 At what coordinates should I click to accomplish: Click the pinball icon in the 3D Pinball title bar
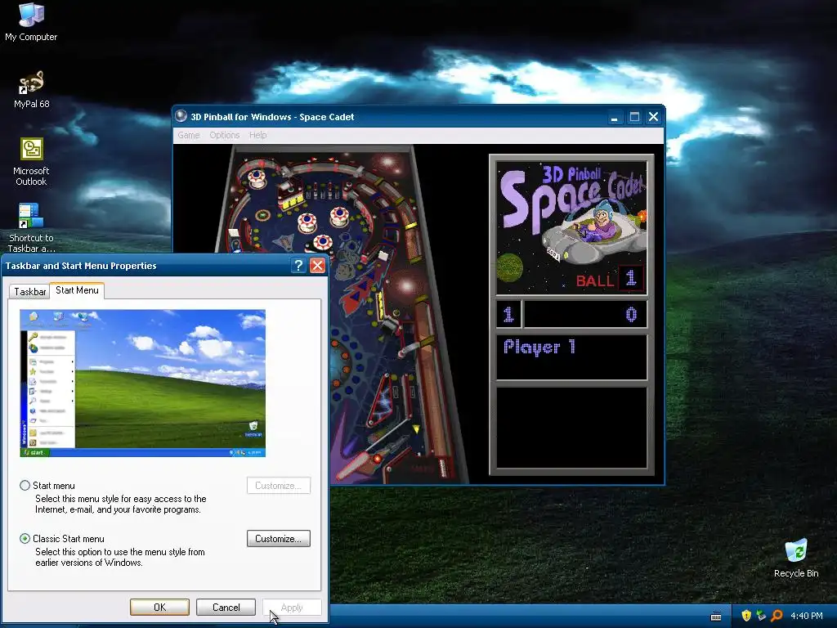coord(181,116)
